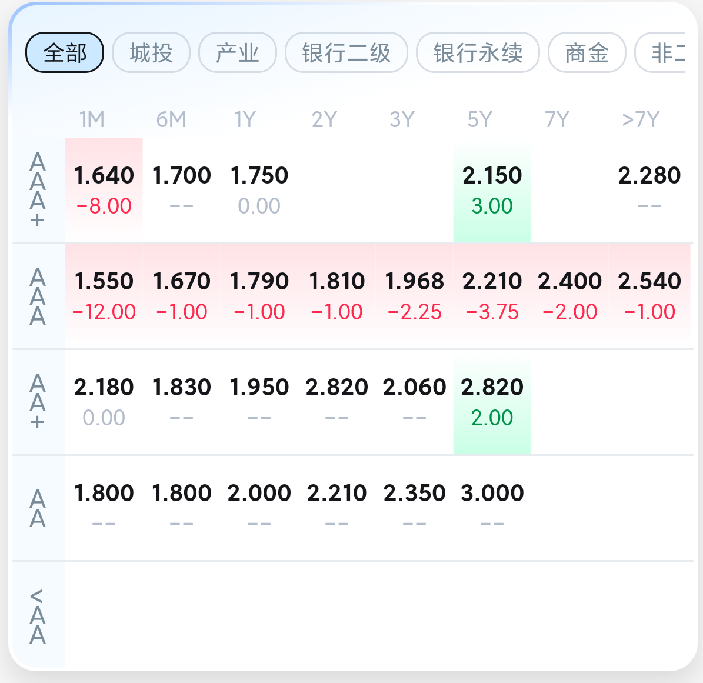Click AA+ 5Y cell with change 2.00
Screen dimensions: 703x683
[492, 401]
